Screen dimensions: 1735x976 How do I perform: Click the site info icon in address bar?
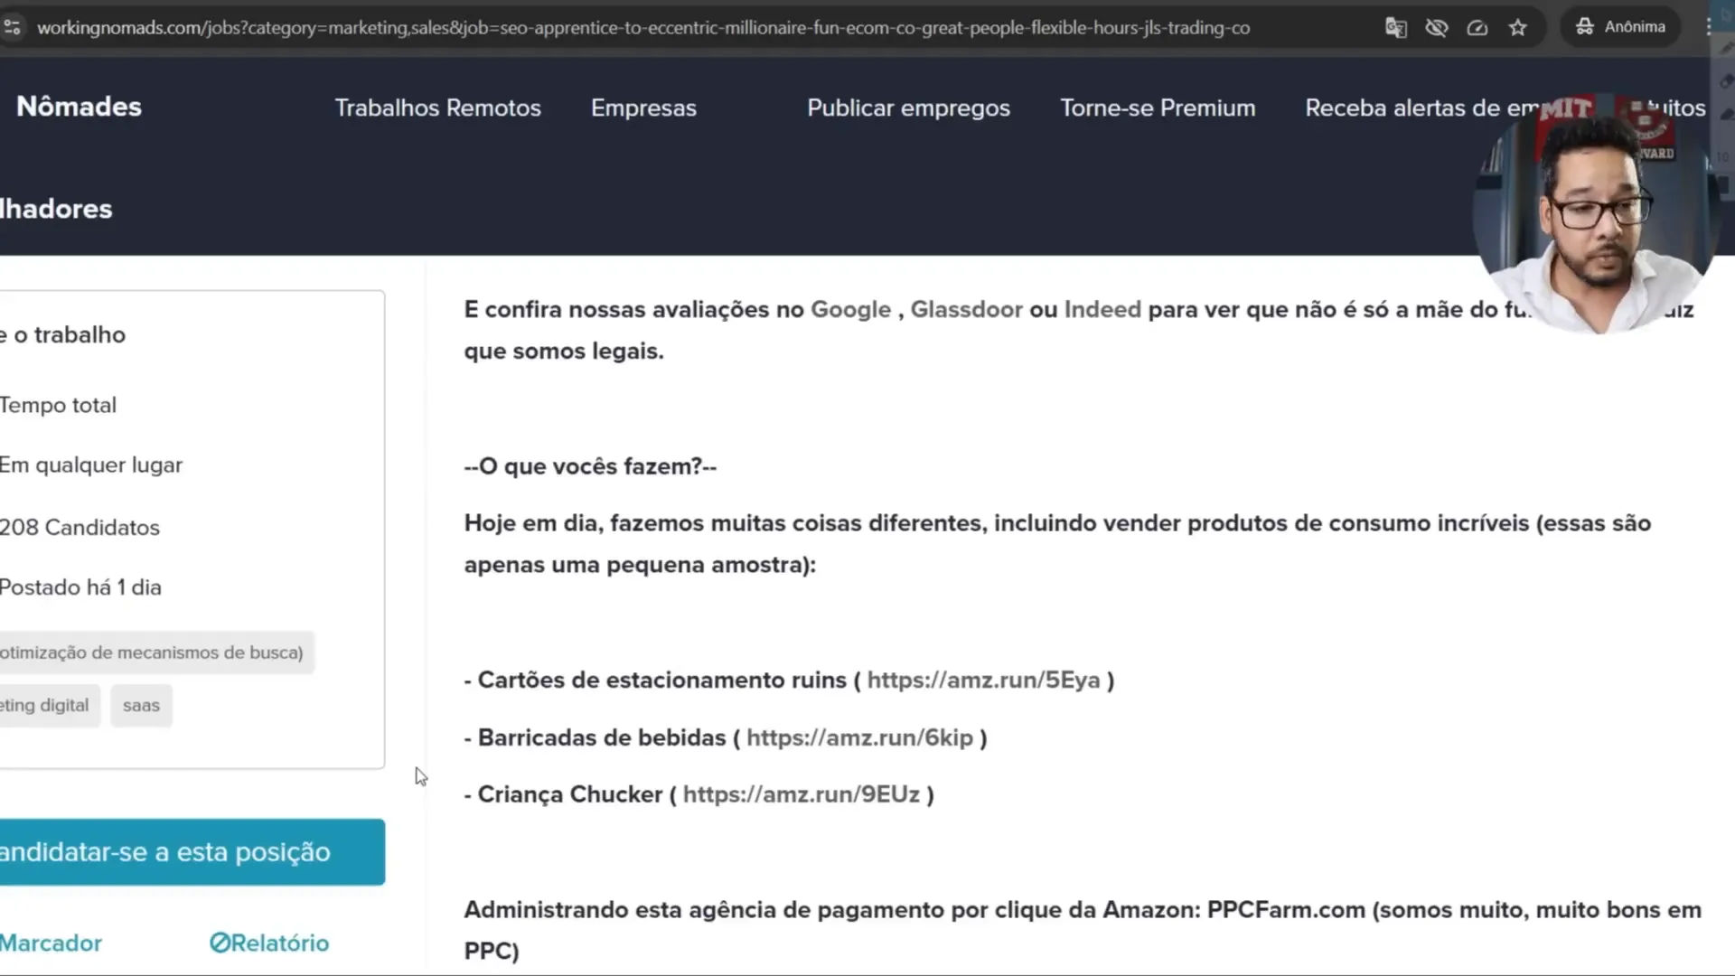pos(12,27)
